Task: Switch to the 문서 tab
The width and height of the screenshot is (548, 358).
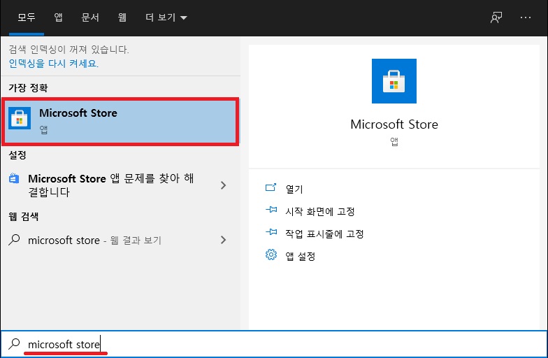Action: point(90,17)
